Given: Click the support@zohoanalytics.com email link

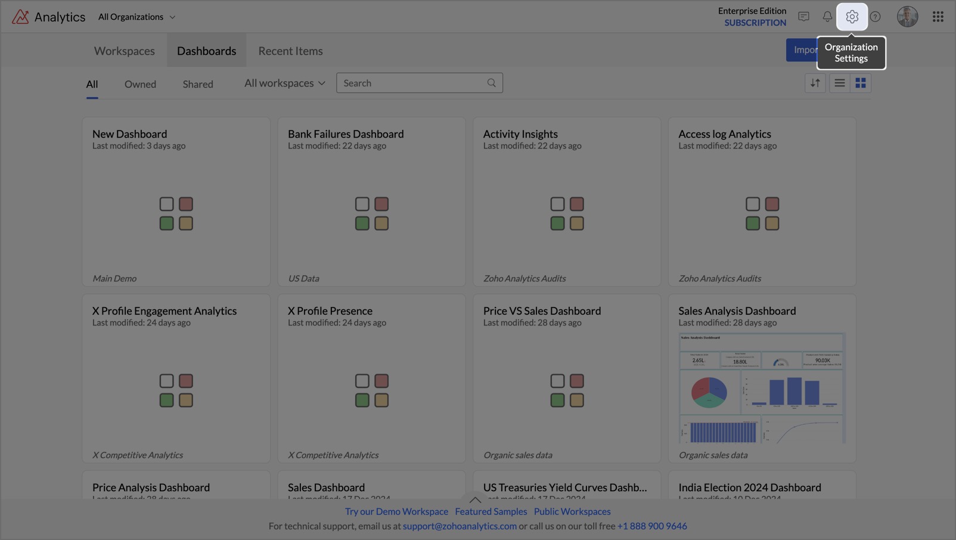Looking at the screenshot, I should tap(460, 526).
